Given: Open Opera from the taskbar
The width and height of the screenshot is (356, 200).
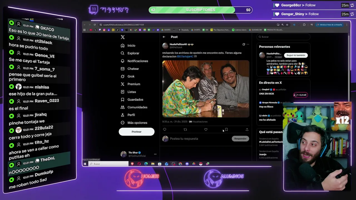Looking at the screenshot, I should pyautogui.click(x=139, y=164).
